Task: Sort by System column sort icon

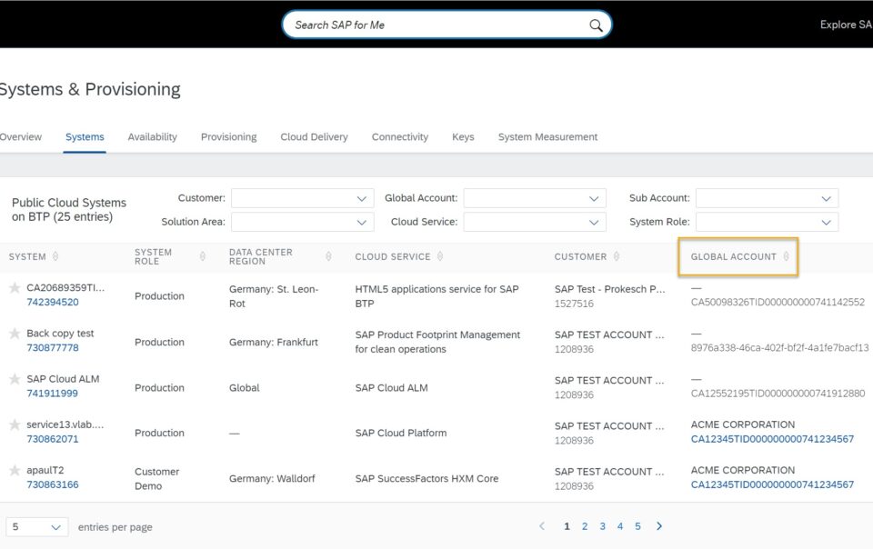Action: 55,256
